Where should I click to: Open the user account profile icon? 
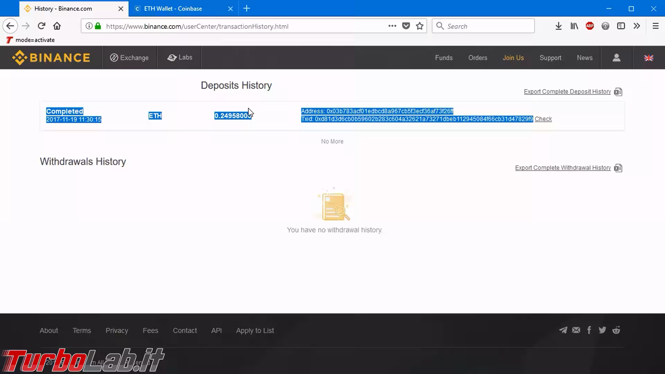616,57
